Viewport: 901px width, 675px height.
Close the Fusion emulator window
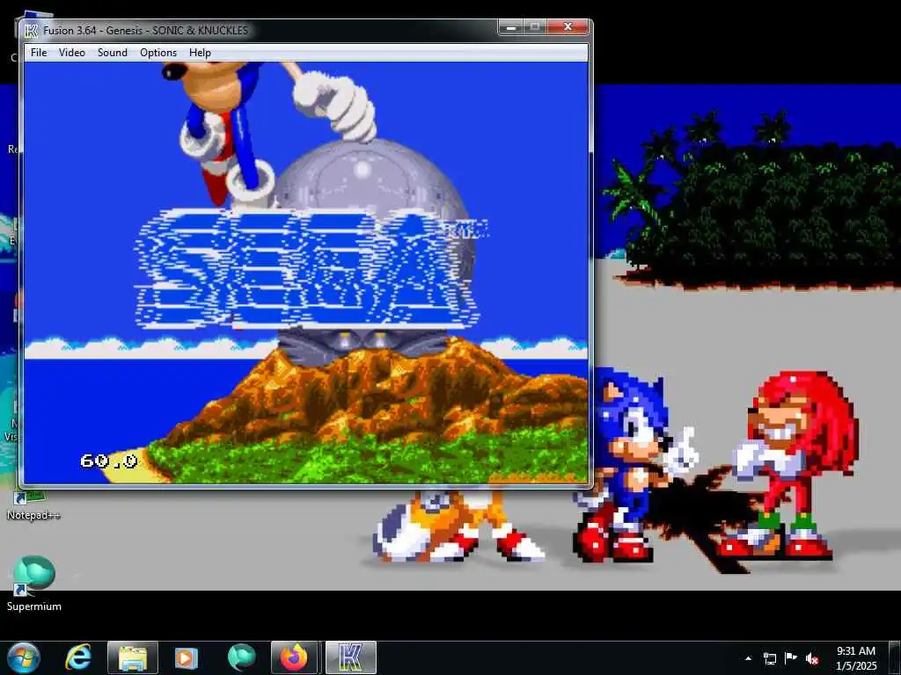(x=568, y=27)
